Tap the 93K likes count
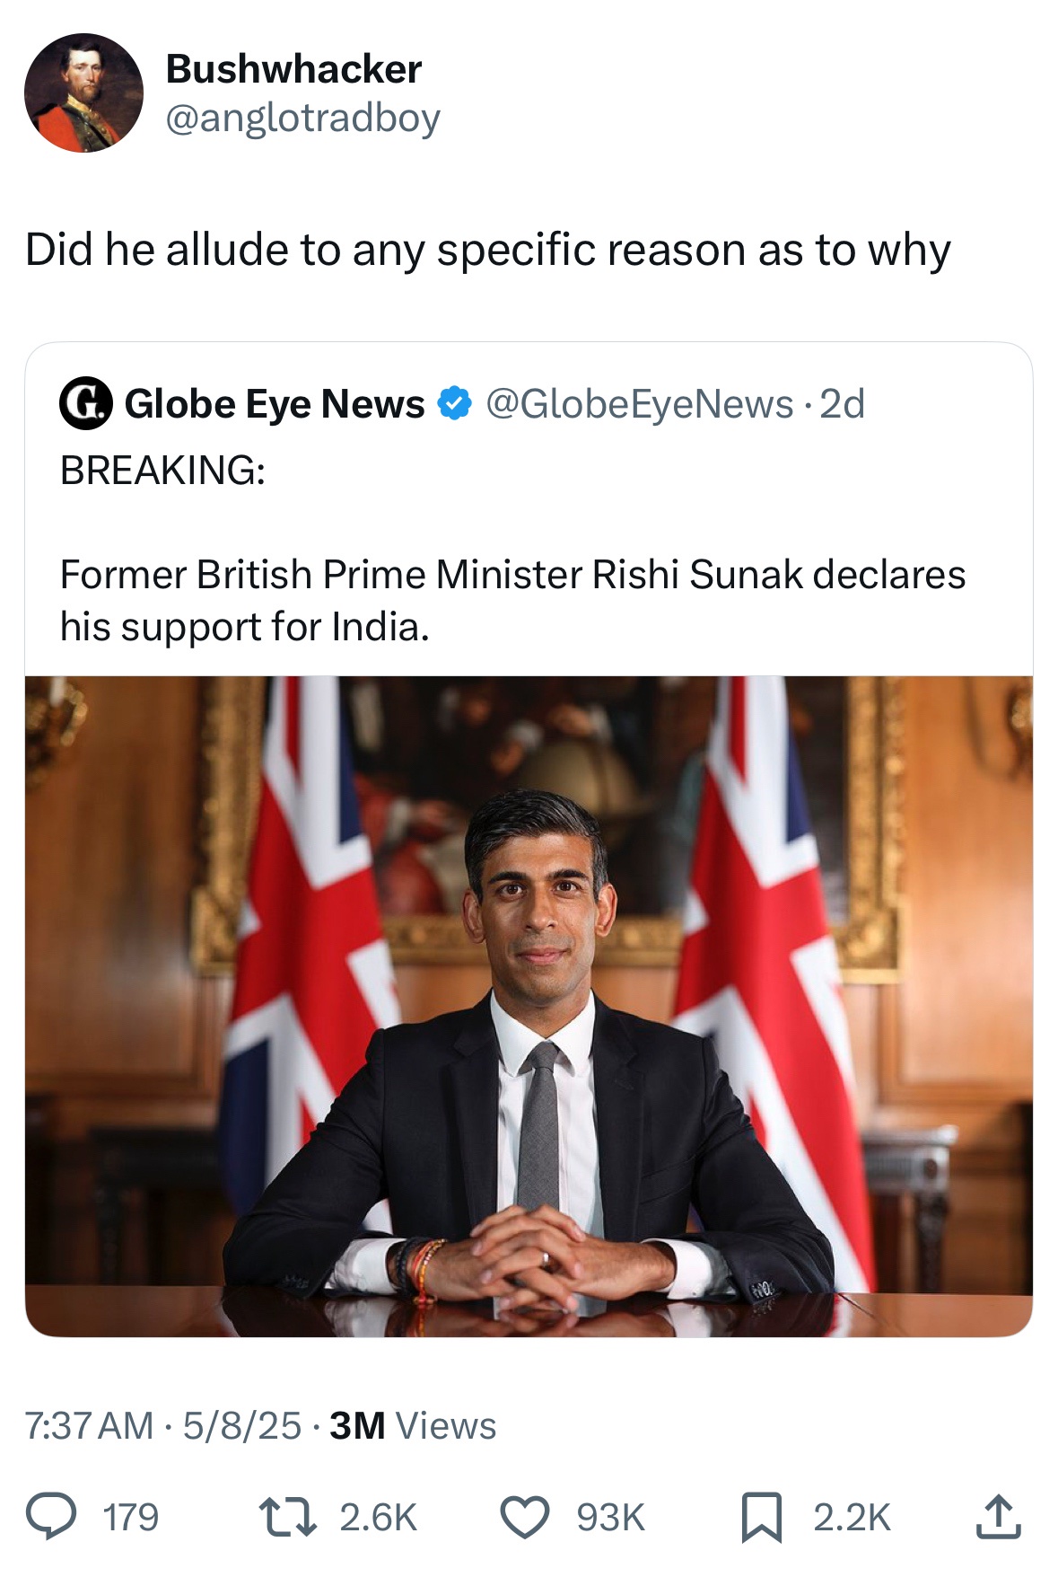 pos(610,1517)
